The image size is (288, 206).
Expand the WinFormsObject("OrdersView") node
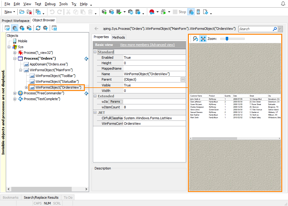pyautogui.click(x=26, y=88)
